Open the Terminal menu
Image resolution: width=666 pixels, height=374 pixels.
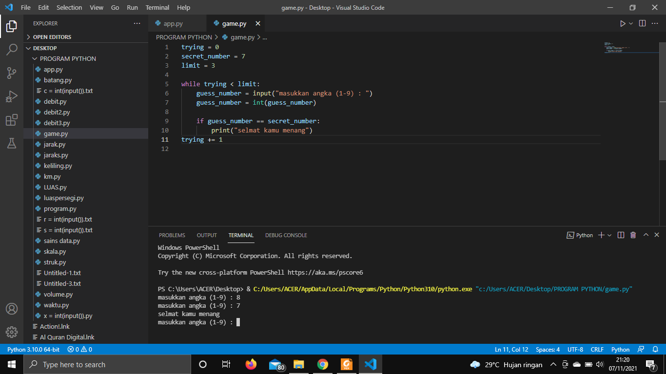pos(157,8)
